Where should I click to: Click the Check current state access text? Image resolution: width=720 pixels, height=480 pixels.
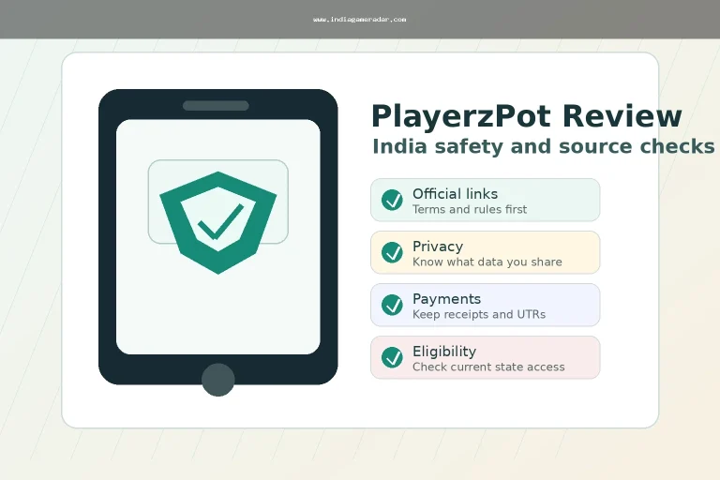coord(488,367)
